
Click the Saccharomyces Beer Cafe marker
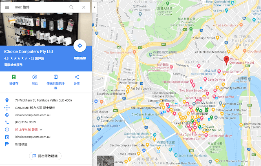click(147, 145)
